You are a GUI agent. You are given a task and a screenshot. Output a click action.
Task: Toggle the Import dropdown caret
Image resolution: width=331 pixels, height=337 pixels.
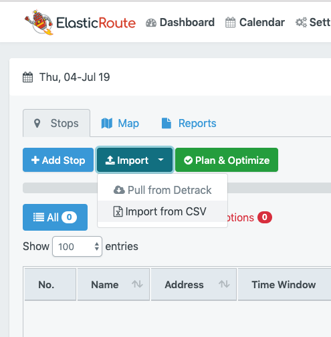pyautogui.click(x=160, y=160)
